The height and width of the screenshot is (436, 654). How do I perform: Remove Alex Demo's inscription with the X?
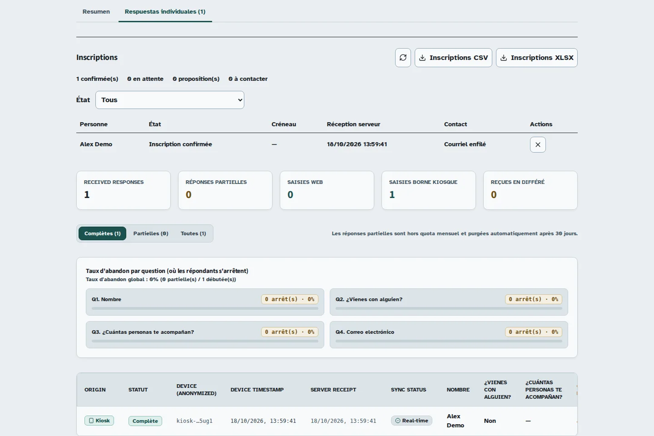(x=538, y=144)
